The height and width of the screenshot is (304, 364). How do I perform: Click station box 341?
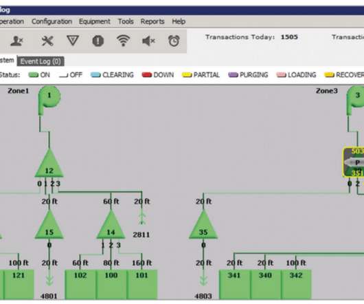(x=234, y=284)
